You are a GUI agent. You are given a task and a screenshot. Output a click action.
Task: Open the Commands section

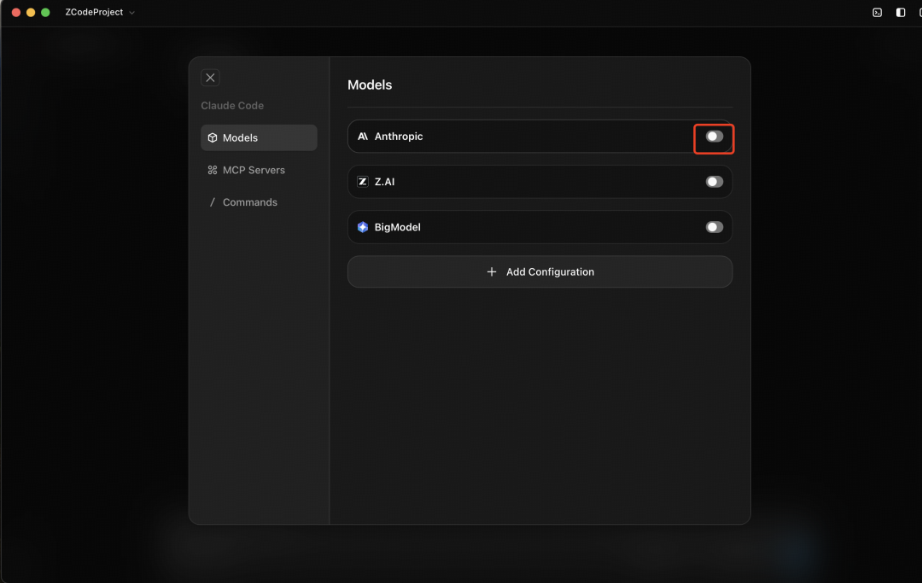(259, 202)
